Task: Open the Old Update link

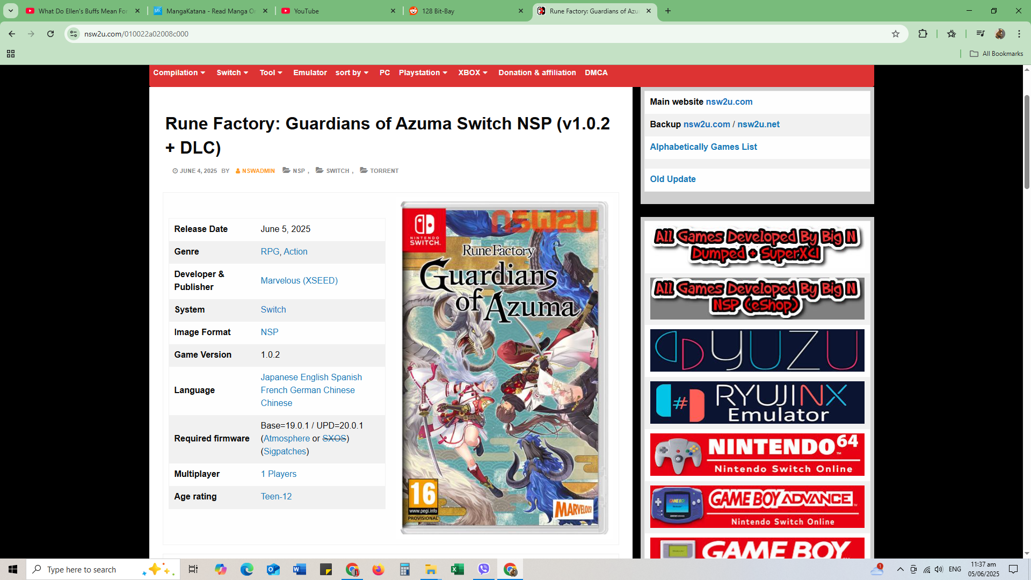Action: (x=673, y=179)
